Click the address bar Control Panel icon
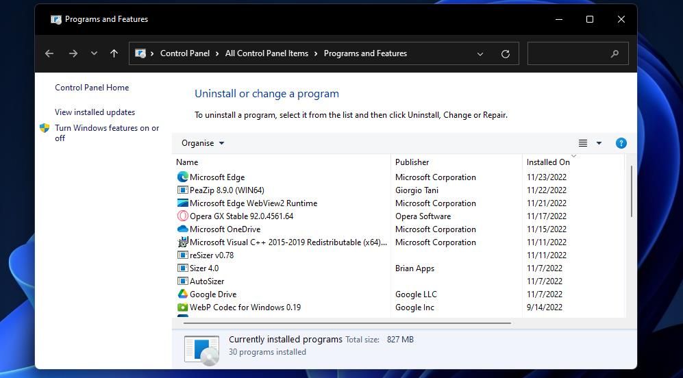Viewport: 683px width, 378px height. tap(140, 53)
